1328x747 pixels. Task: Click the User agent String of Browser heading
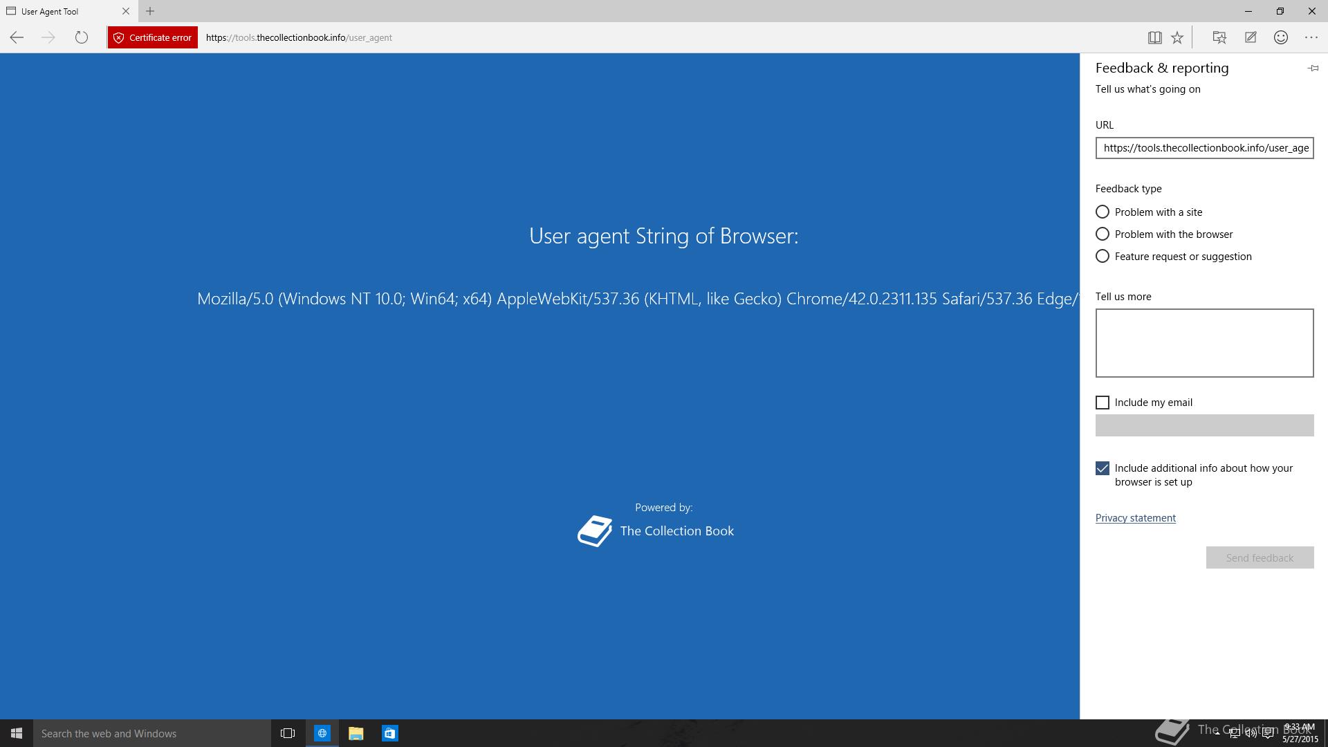click(x=664, y=236)
